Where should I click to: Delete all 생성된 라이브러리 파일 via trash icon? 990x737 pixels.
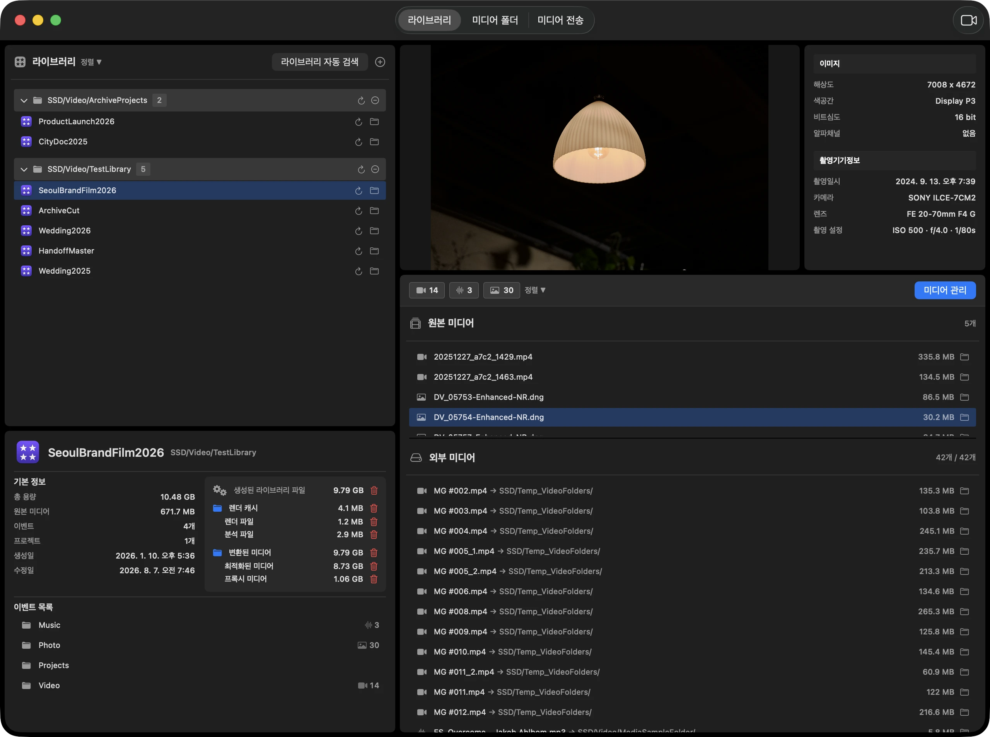coord(374,490)
